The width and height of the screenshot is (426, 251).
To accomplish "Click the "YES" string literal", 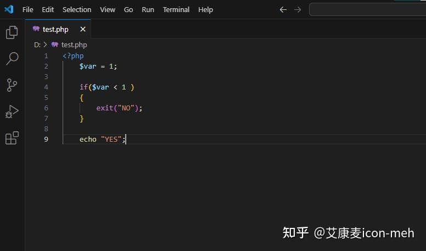I will (x=111, y=140).
